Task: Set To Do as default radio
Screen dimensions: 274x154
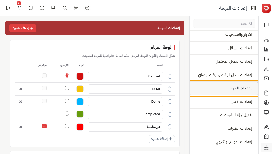Action: point(67,88)
